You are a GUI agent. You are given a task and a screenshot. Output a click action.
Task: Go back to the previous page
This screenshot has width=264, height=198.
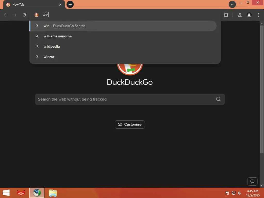click(6, 15)
